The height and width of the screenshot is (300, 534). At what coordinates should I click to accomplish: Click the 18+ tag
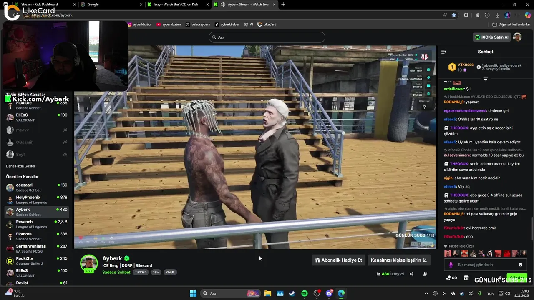tap(156, 272)
